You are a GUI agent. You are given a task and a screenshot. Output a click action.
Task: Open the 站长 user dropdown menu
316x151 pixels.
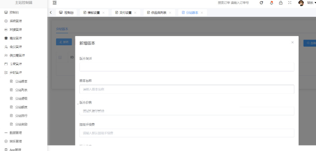pos(311,3)
